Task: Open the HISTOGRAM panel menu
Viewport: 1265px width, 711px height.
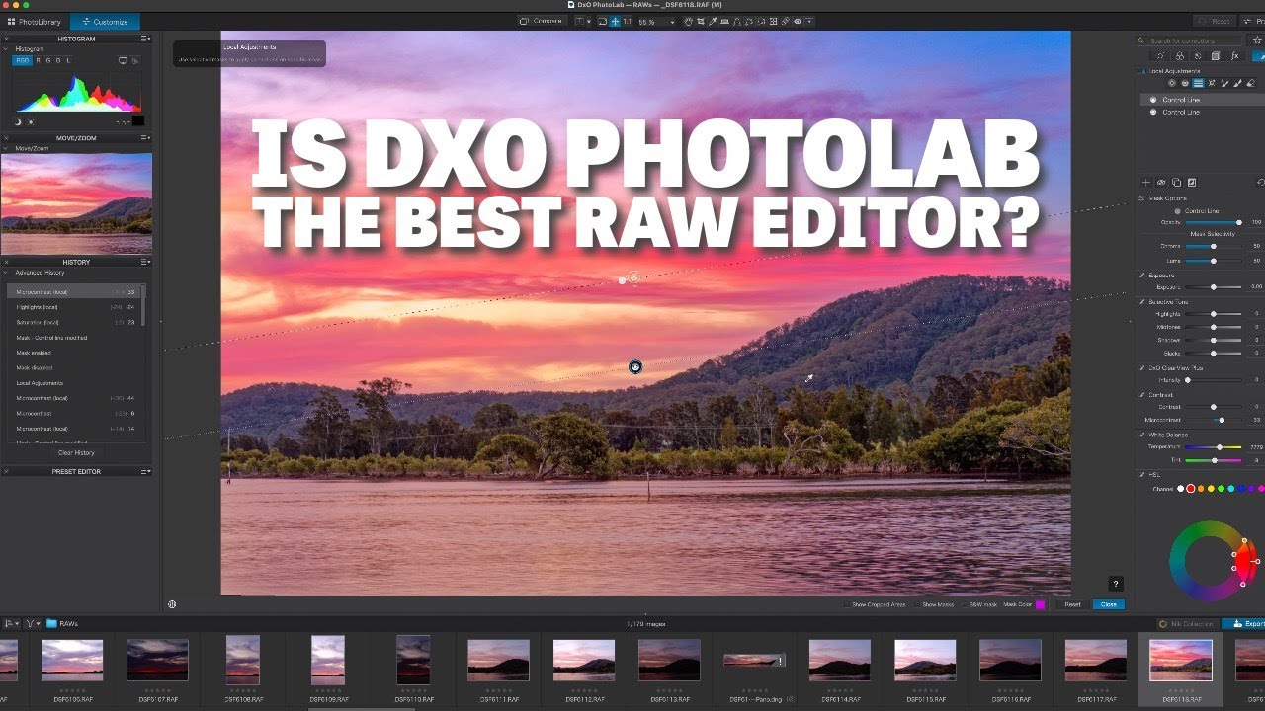Action: coord(145,39)
